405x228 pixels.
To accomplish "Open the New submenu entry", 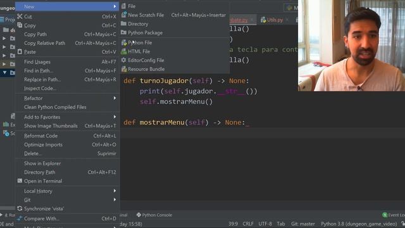I will tap(67, 7).
